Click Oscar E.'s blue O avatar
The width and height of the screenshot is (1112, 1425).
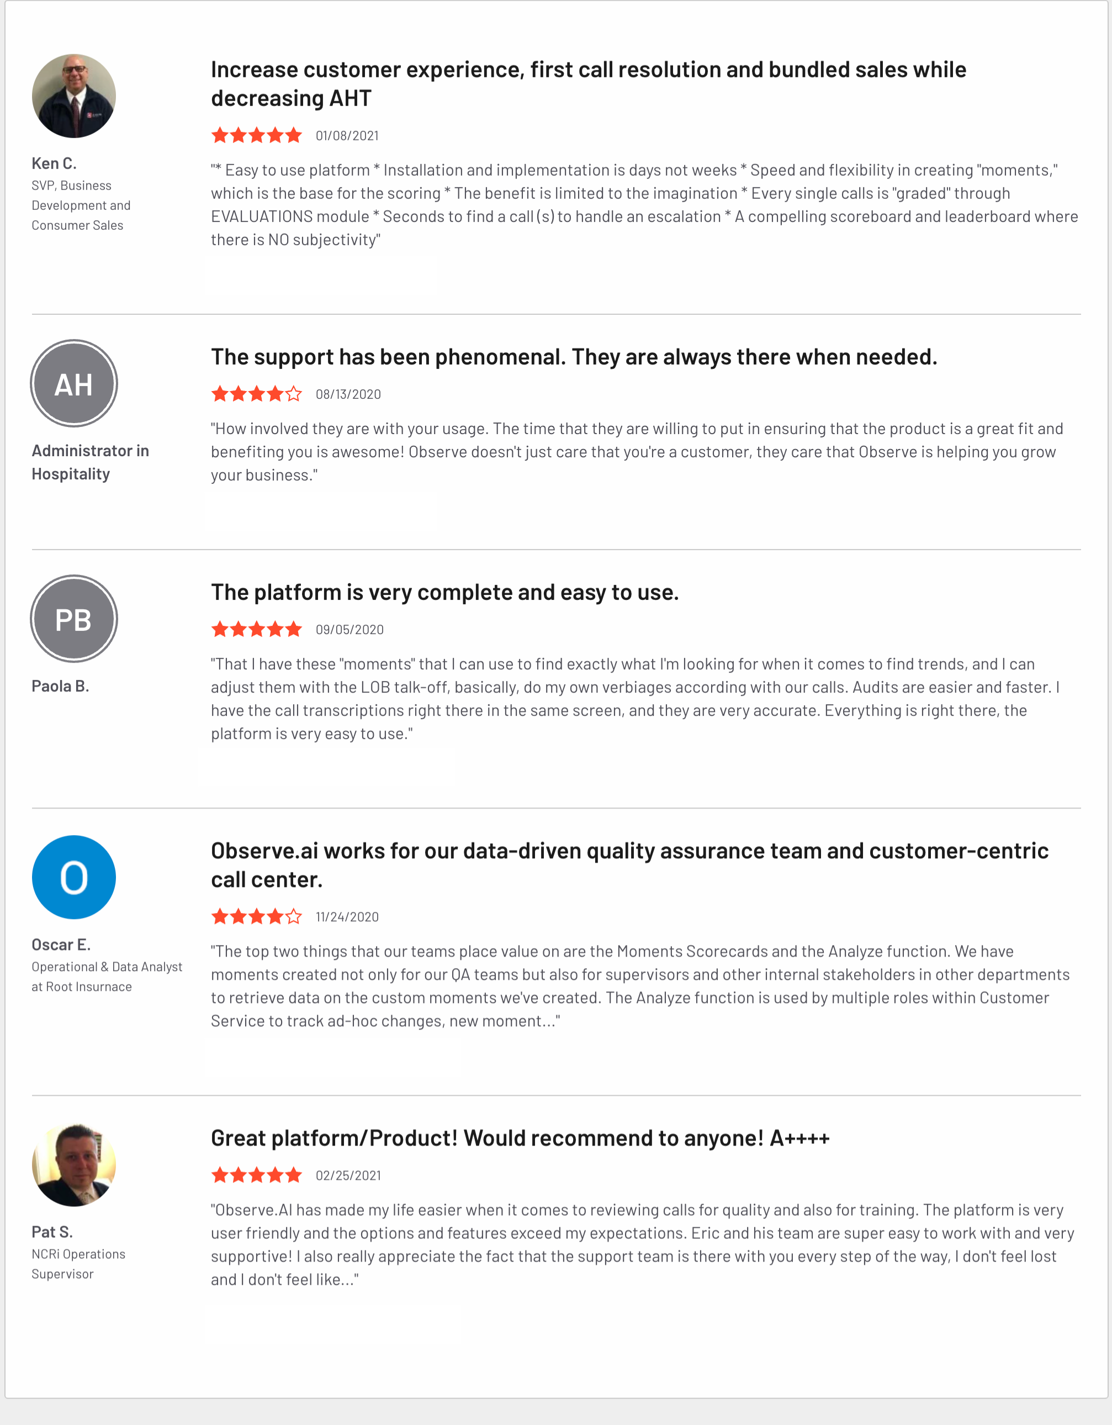73,877
